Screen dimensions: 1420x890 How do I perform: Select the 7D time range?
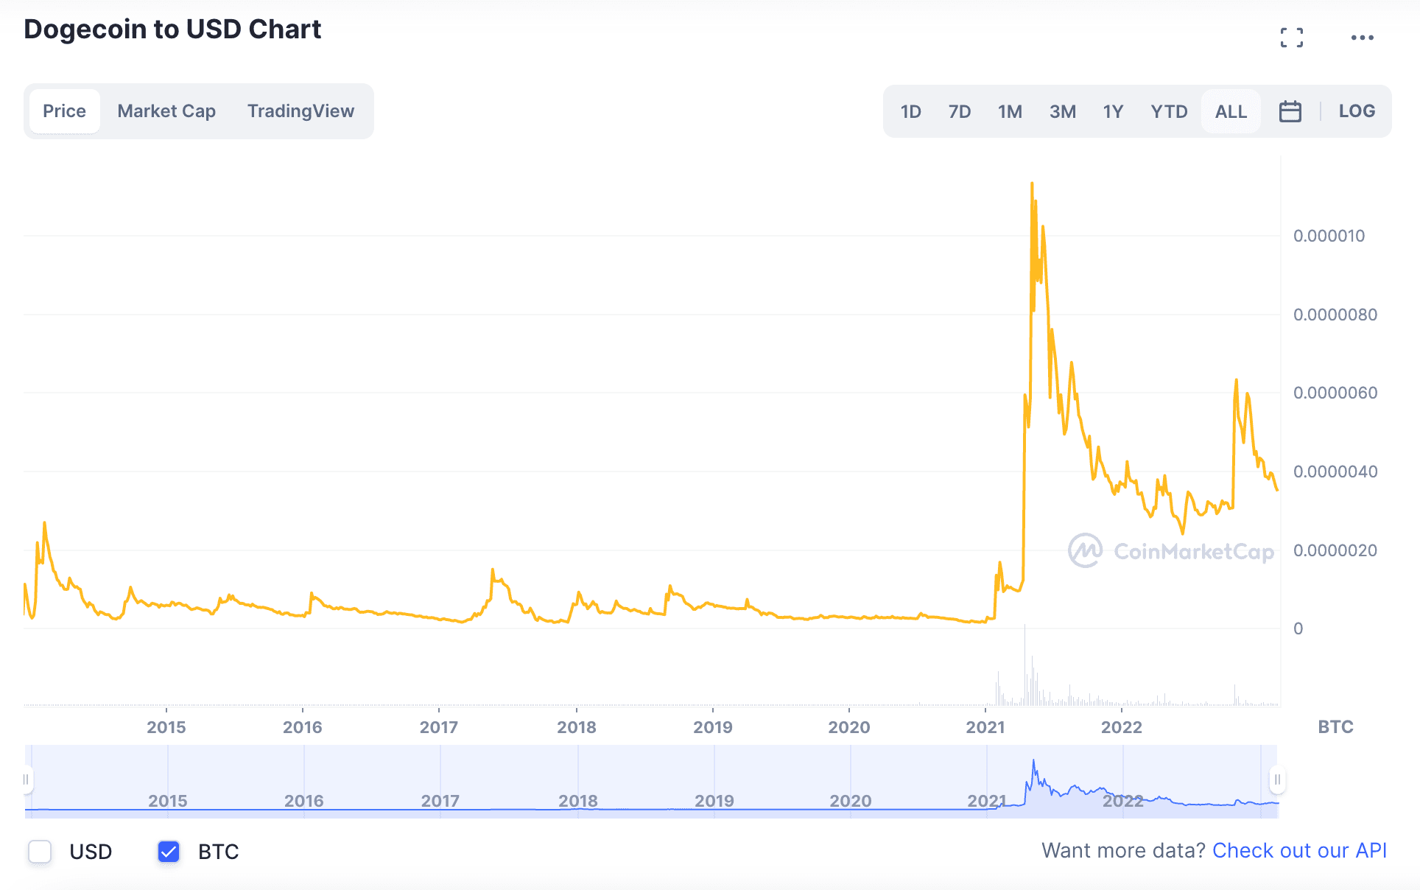point(959,111)
